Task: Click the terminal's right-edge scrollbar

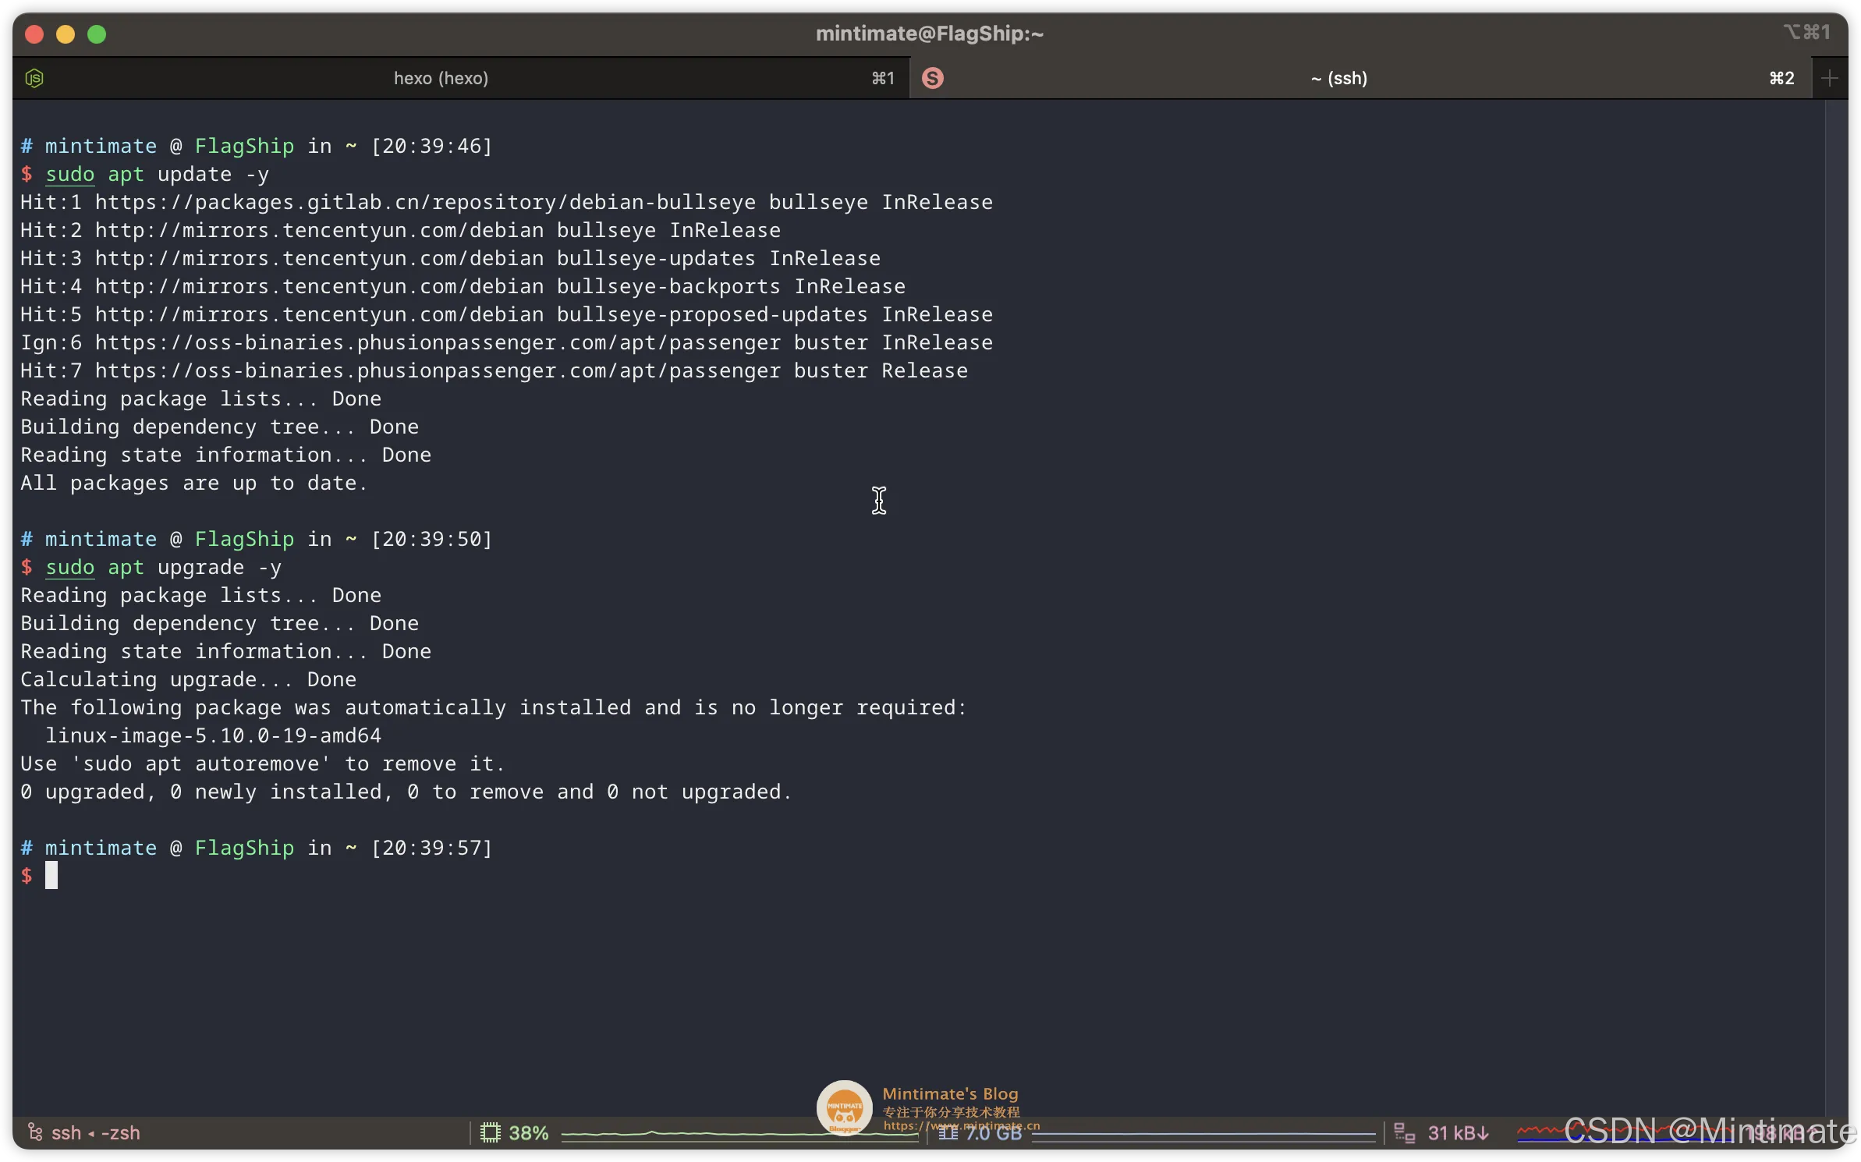Action: coord(1835,546)
